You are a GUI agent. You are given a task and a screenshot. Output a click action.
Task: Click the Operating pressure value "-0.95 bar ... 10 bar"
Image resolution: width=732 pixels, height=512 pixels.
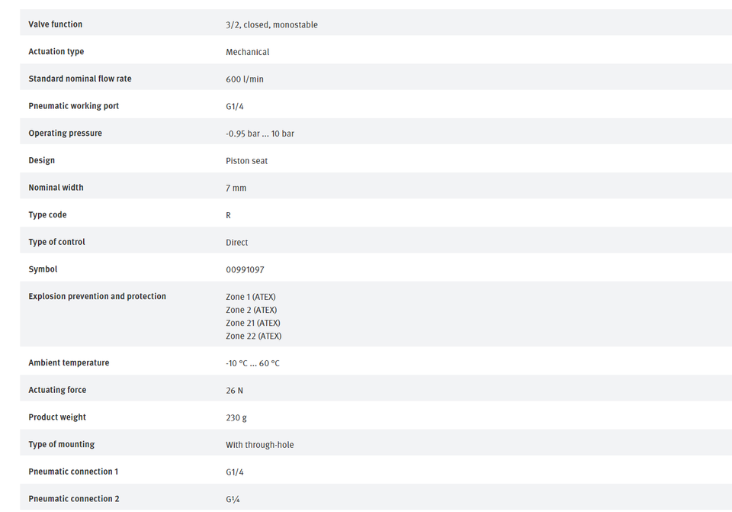click(260, 134)
